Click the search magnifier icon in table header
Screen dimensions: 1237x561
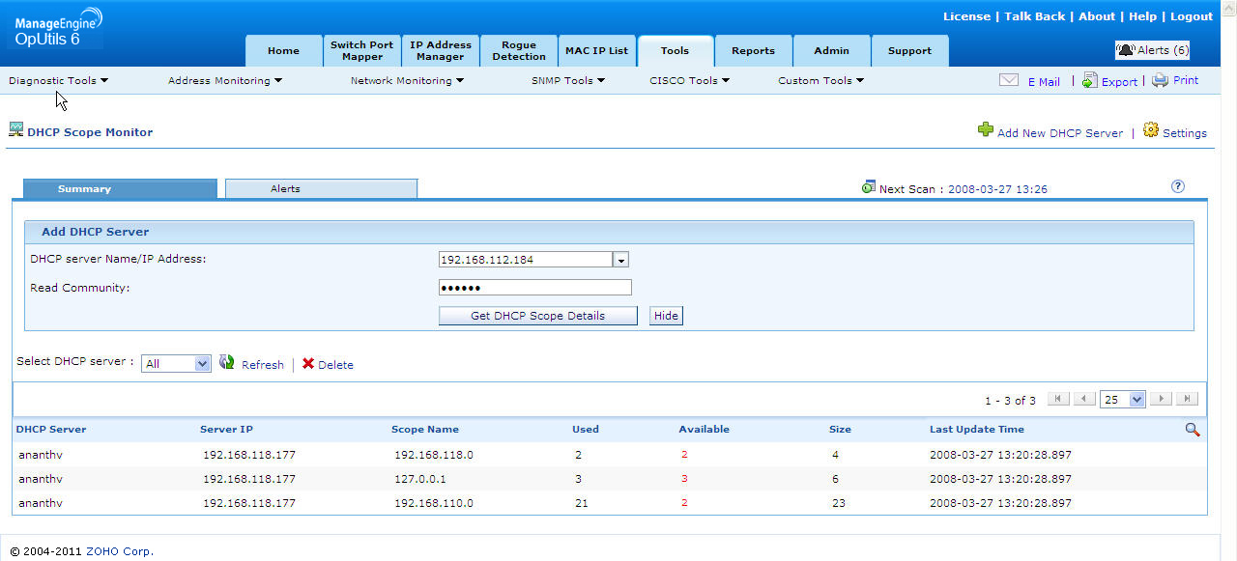click(x=1192, y=430)
